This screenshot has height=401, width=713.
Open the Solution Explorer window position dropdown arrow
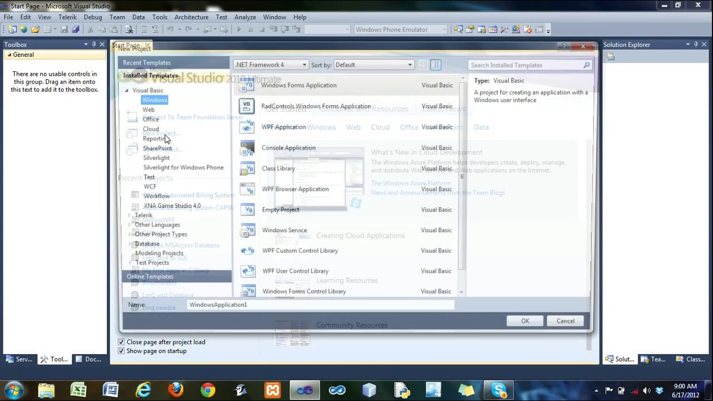pyautogui.click(x=688, y=45)
